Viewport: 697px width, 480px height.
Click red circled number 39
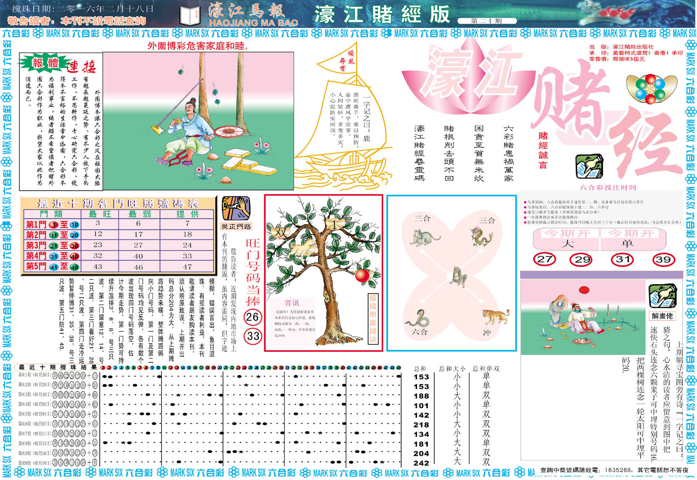coord(663,260)
